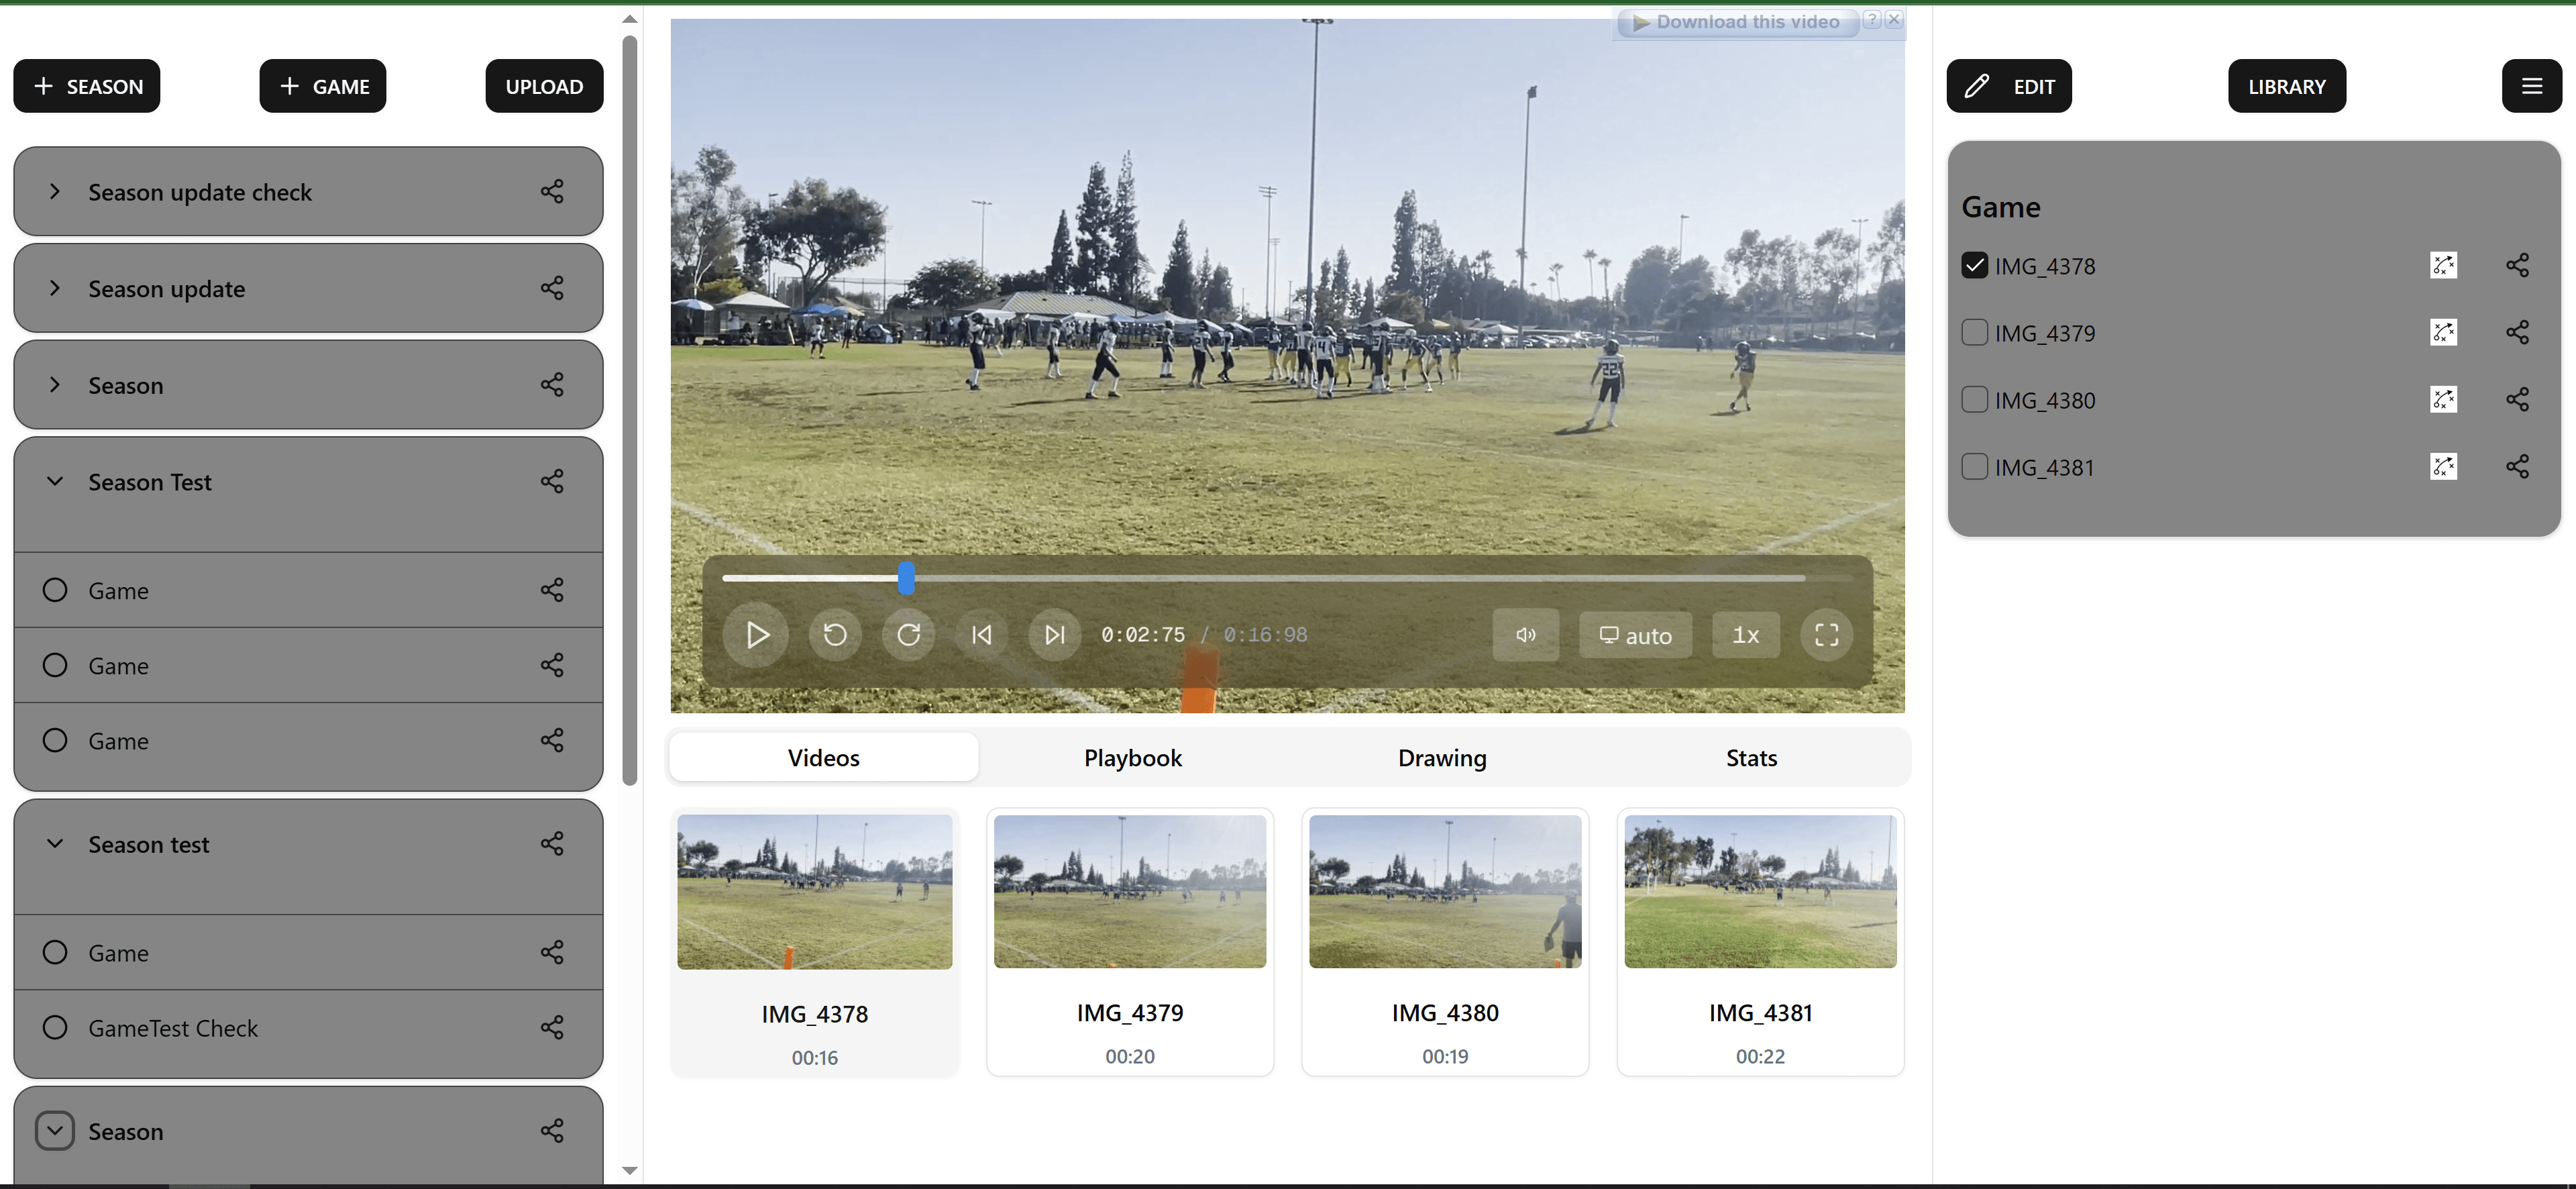Go to next video clip
Image resolution: width=2576 pixels, height=1189 pixels.
coord(1055,635)
